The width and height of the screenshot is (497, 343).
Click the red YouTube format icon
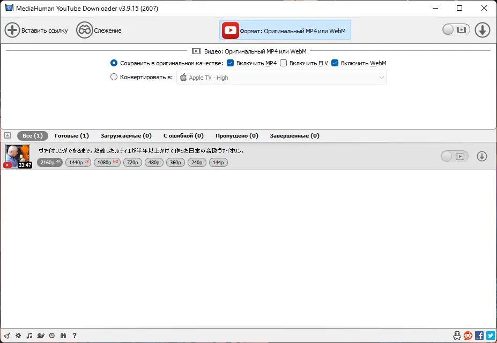[231, 31]
